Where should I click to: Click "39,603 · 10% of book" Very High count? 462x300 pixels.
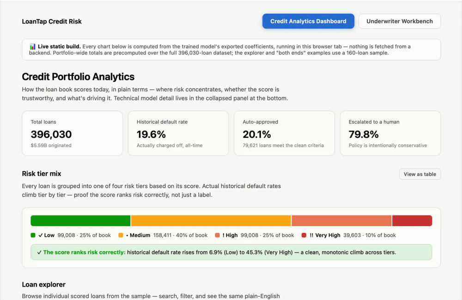370,235
